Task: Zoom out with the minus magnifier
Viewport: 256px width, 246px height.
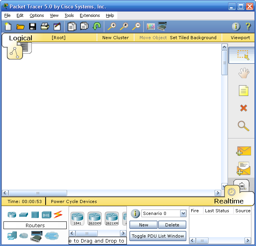Action: (x=136, y=26)
